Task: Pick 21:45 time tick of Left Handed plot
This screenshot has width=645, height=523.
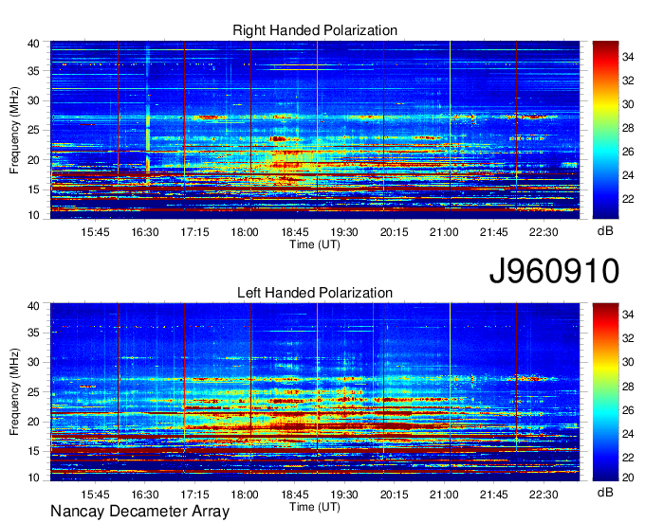Action: pos(493,495)
